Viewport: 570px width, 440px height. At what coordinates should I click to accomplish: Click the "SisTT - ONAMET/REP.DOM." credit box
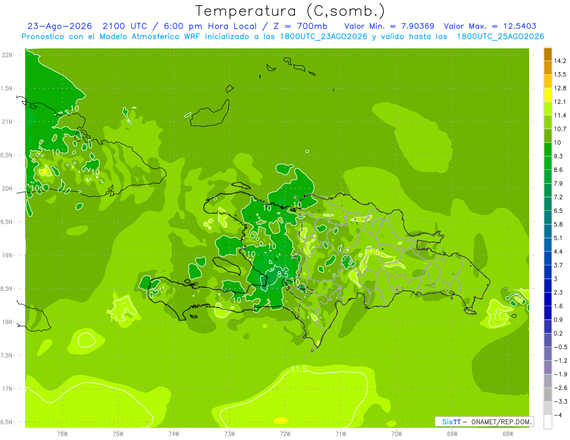[484, 421]
